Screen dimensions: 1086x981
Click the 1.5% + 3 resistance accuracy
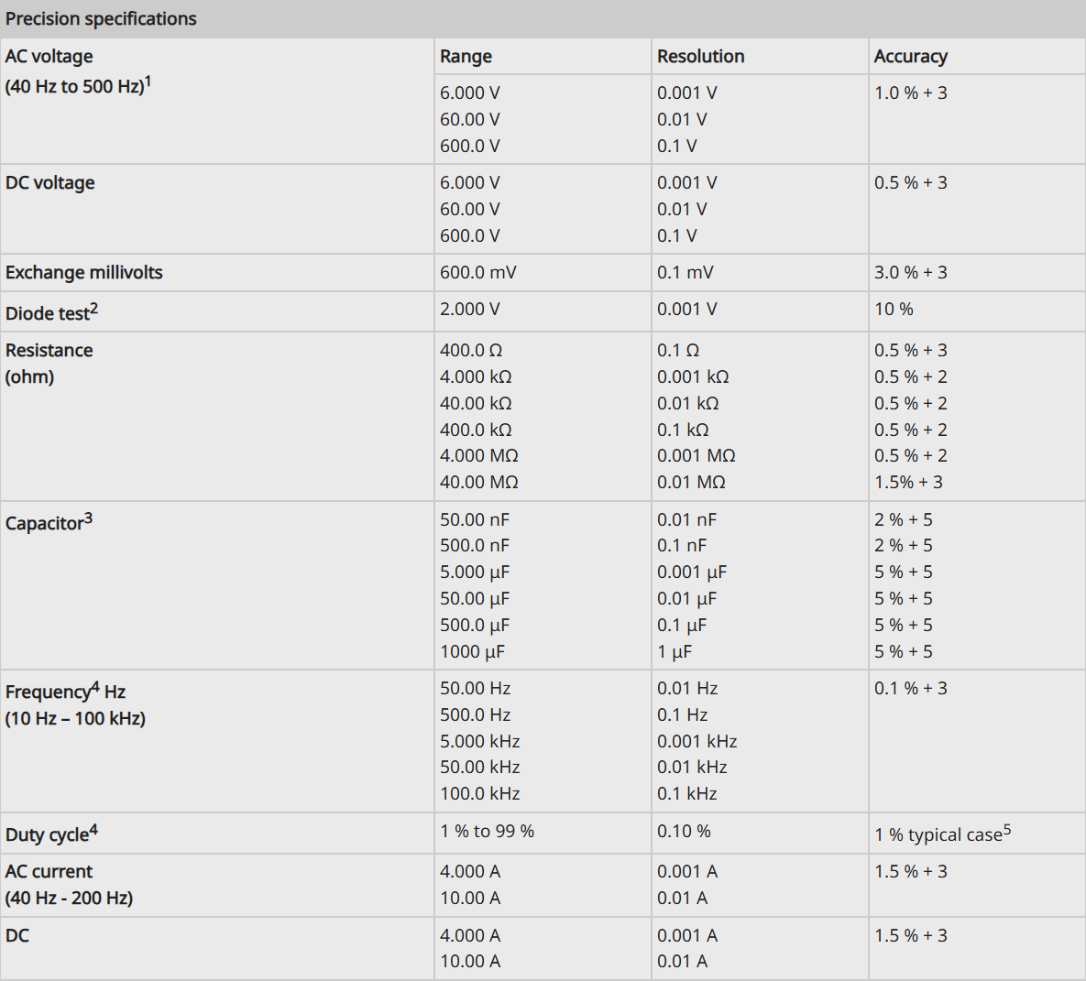click(x=908, y=483)
